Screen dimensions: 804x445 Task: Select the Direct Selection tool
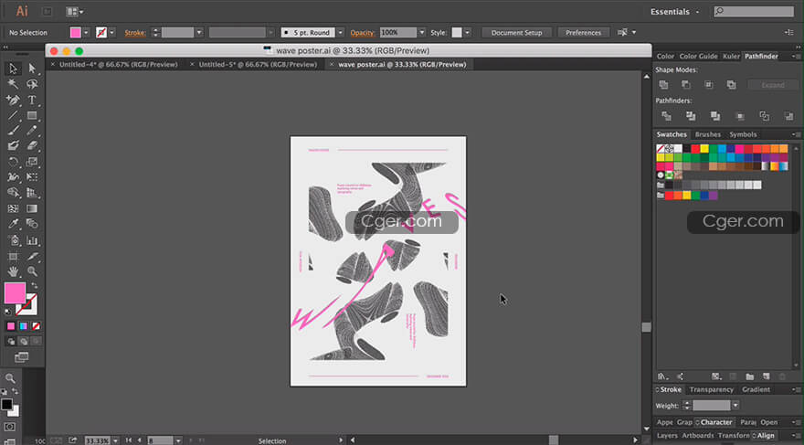pos(32,69)
